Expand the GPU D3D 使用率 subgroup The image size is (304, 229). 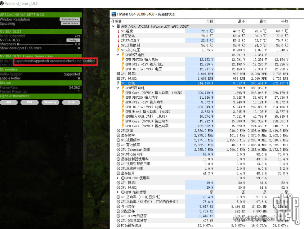(118, 178)
